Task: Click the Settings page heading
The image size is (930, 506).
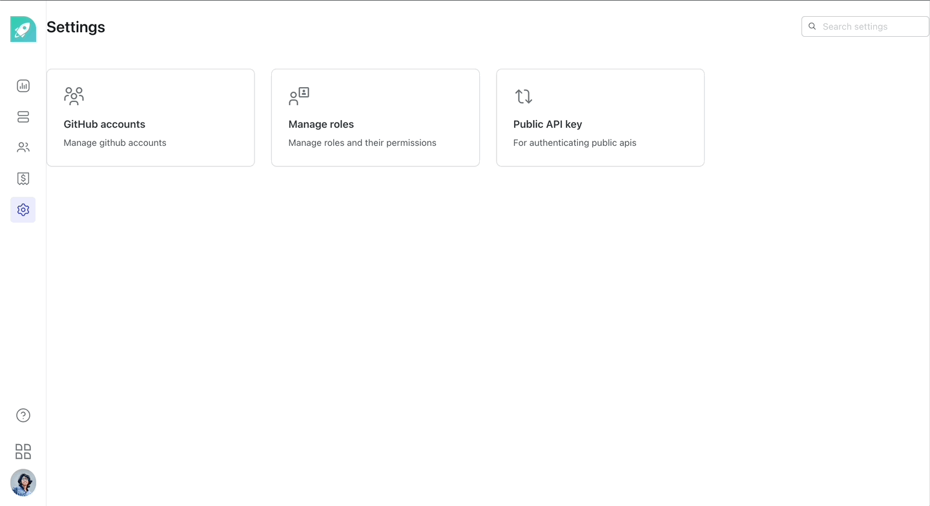Action: [x=76, y=27]
